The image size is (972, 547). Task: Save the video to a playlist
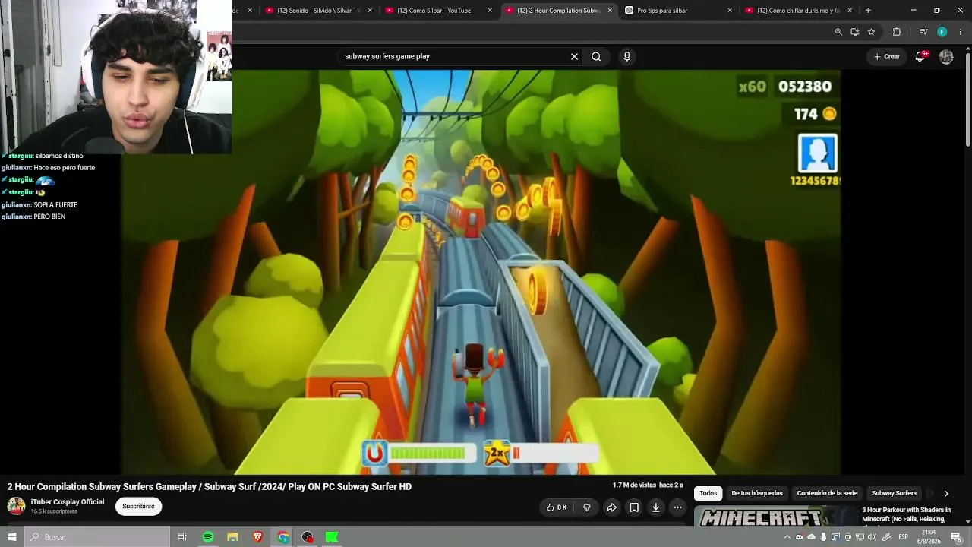coord(634,507)
